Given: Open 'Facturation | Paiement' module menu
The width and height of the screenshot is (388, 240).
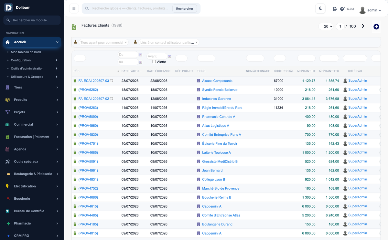Looking at the screenshot, I should [x=32, y=137].
